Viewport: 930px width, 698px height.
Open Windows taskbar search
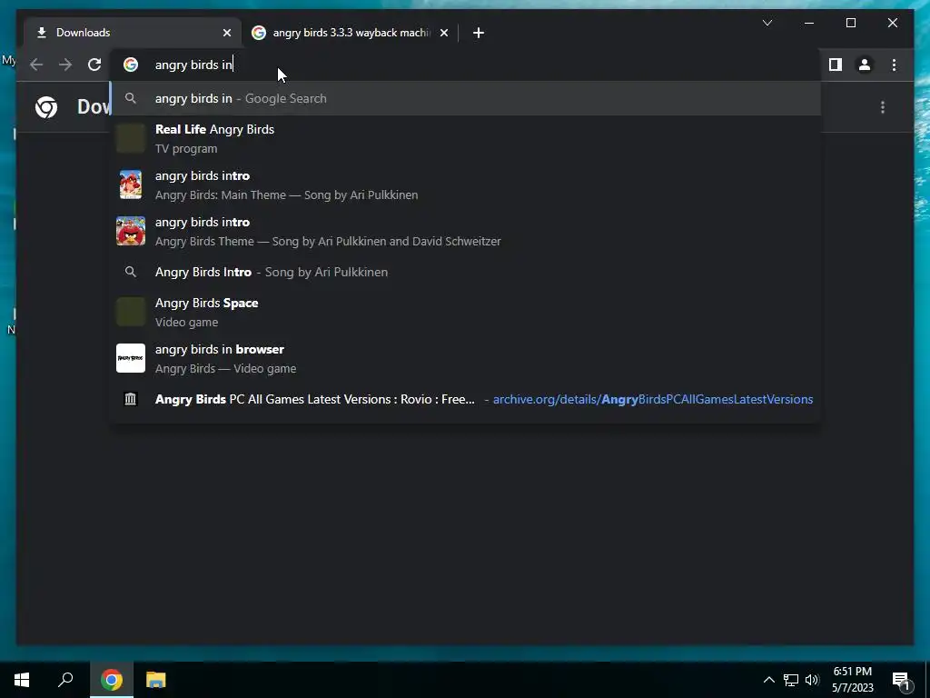pos(65,680)
